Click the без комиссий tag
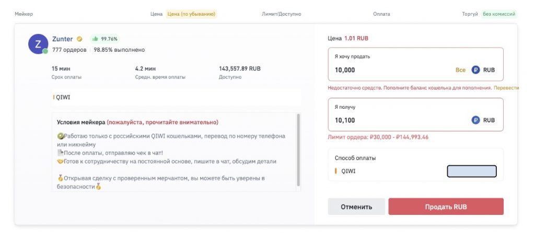 499,14
